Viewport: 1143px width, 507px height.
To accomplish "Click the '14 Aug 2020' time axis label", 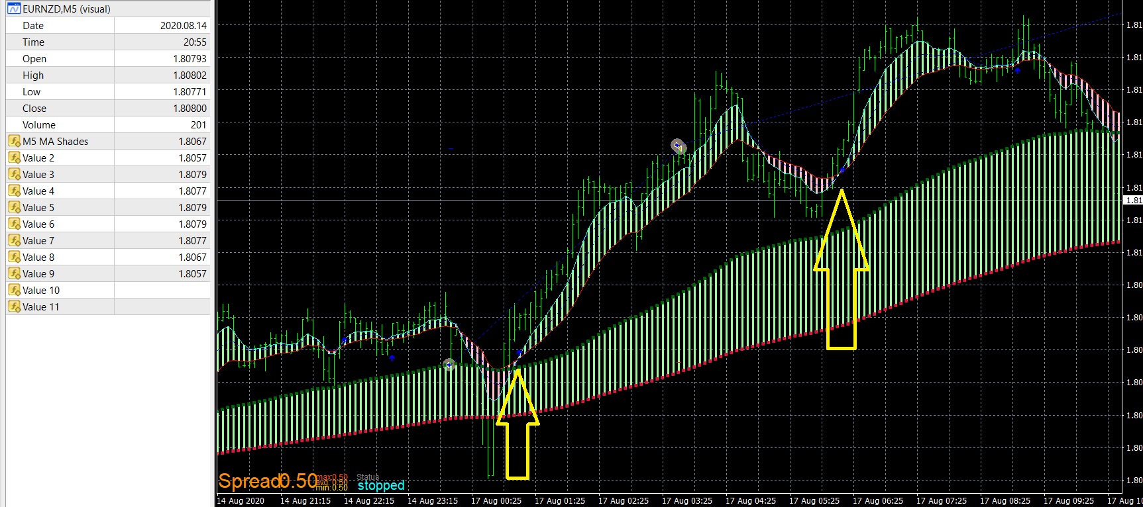I will point(241,500).
